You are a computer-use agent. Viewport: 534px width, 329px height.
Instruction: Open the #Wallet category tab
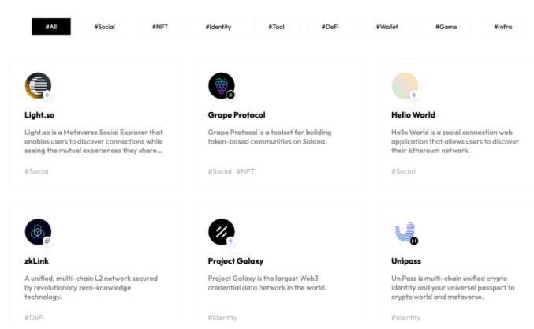point(386,27)
